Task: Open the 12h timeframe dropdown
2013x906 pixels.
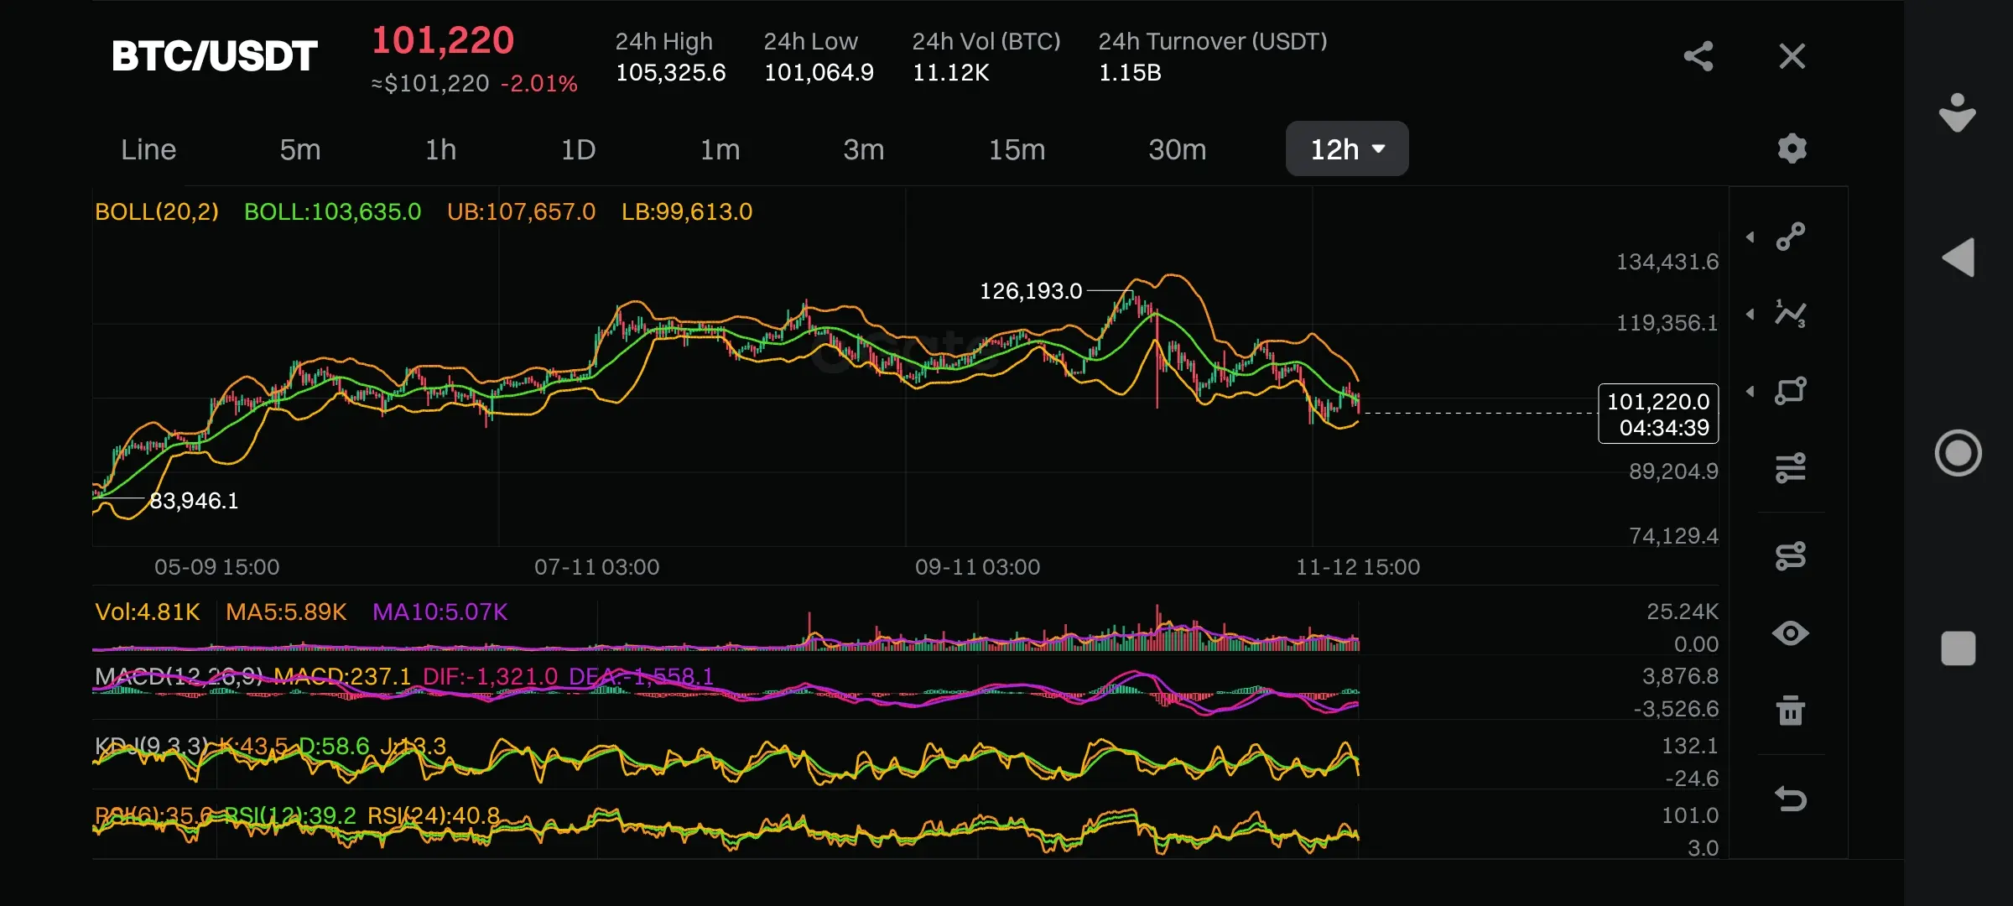Action: 1346,149
